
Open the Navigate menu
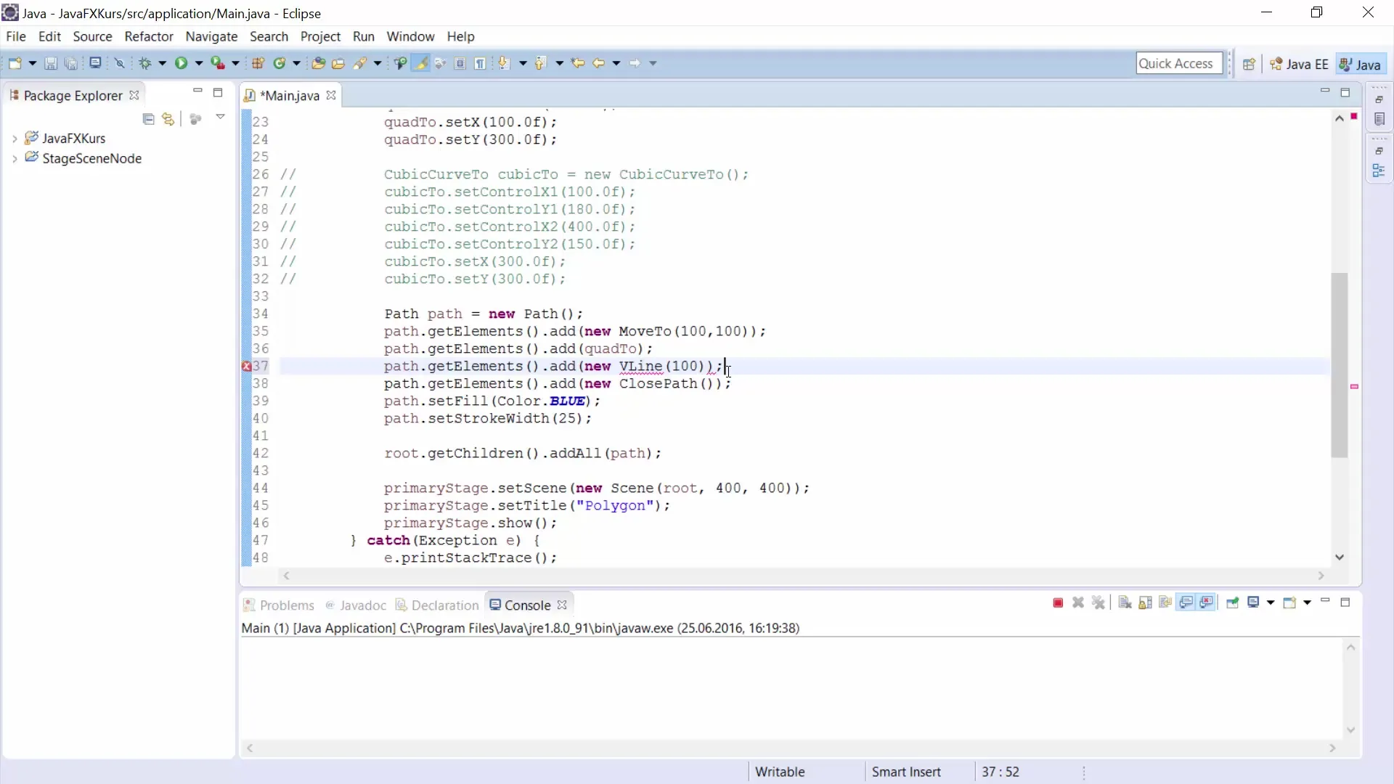[x=211, y=36]
